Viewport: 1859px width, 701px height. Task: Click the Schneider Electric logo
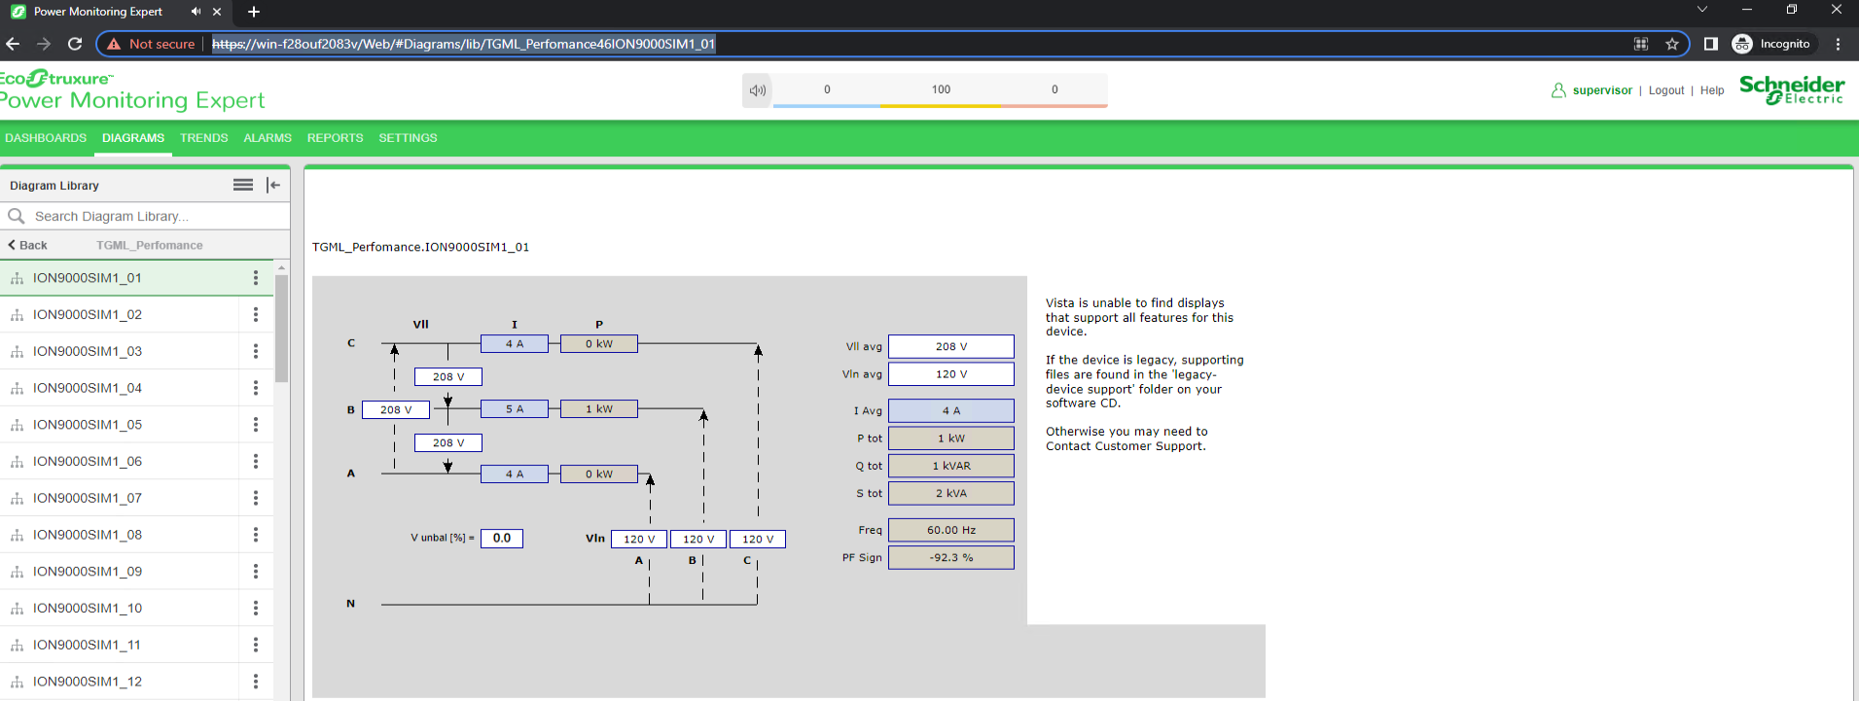coord(1792,89)
